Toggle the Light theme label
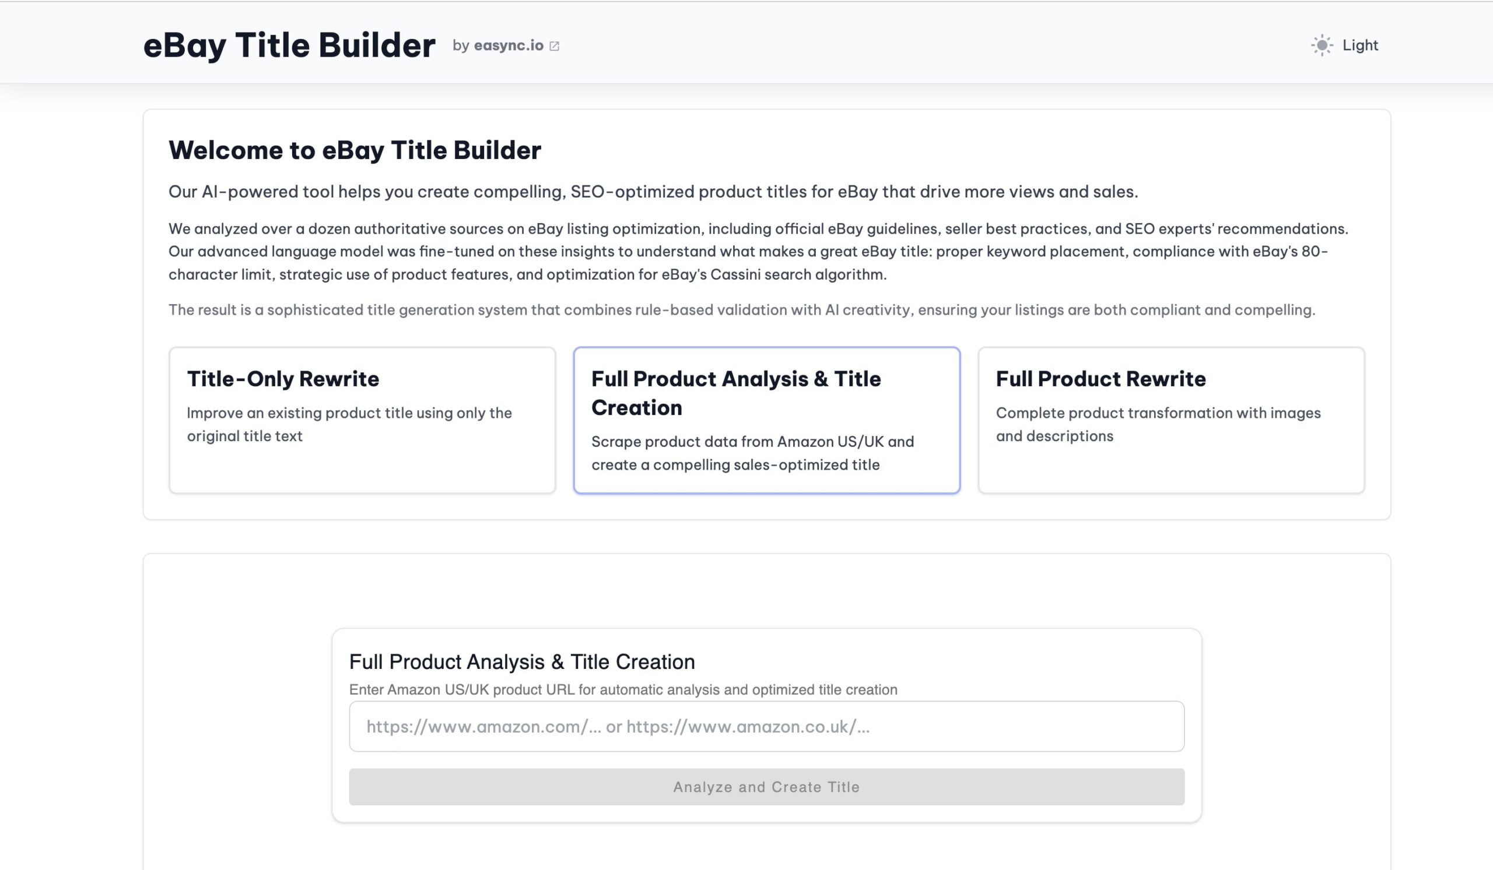The width and height of the screenshot is (1493, 870). click(x=1359, y=45)
